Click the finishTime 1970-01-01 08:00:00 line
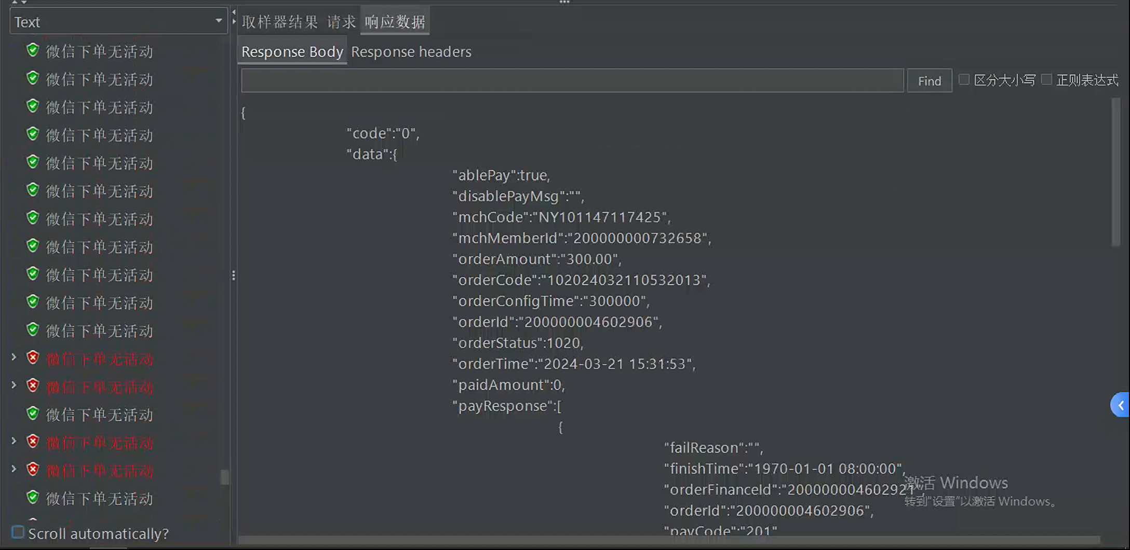This screenshot has height=550, width=1130. click(x=785, y=469)
